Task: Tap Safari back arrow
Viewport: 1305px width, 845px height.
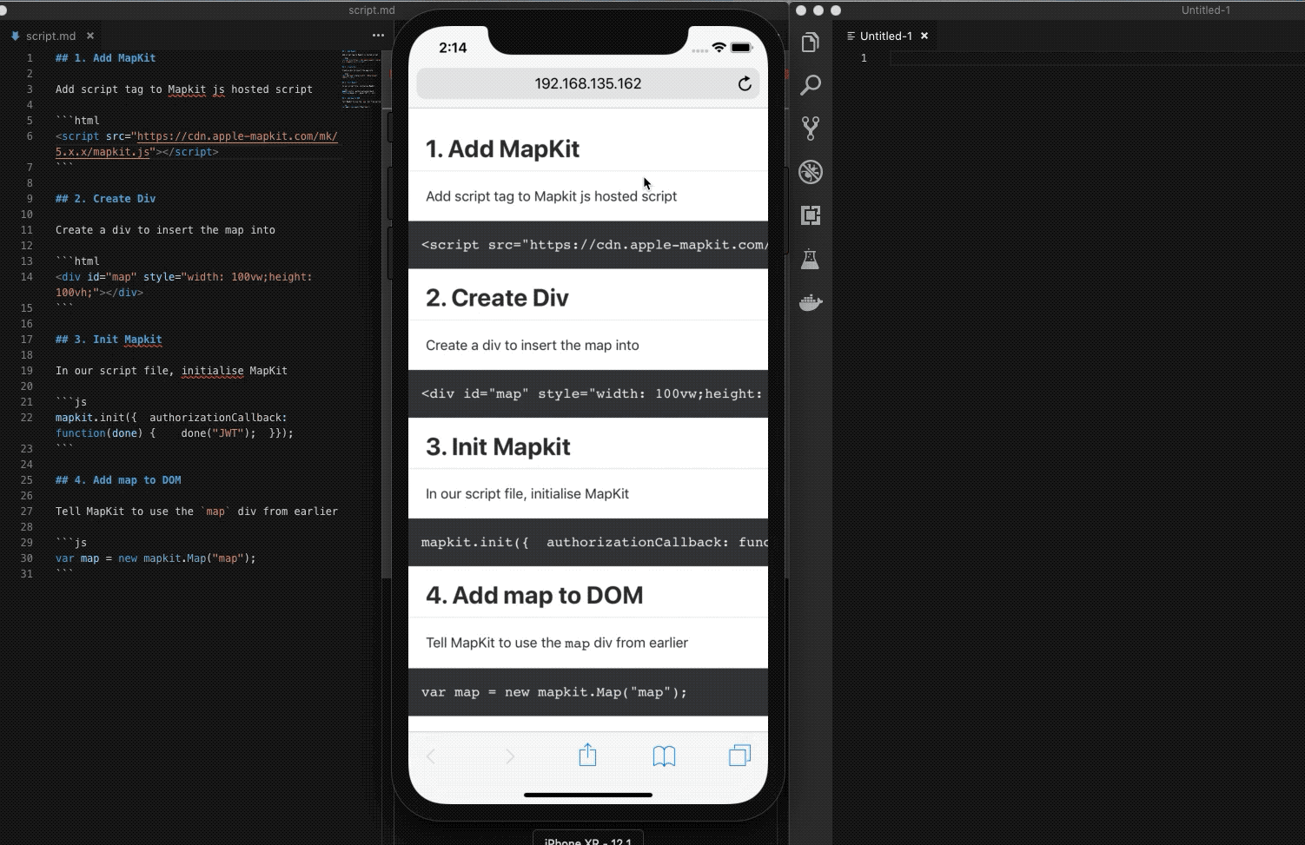Action: [431, 756]
